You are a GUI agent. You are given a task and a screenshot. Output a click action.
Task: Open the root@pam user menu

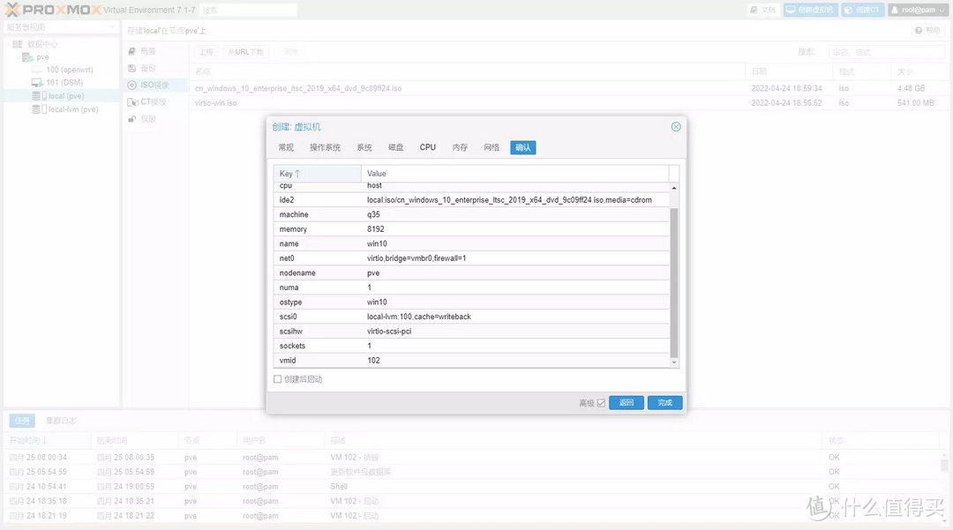(918, 10)
